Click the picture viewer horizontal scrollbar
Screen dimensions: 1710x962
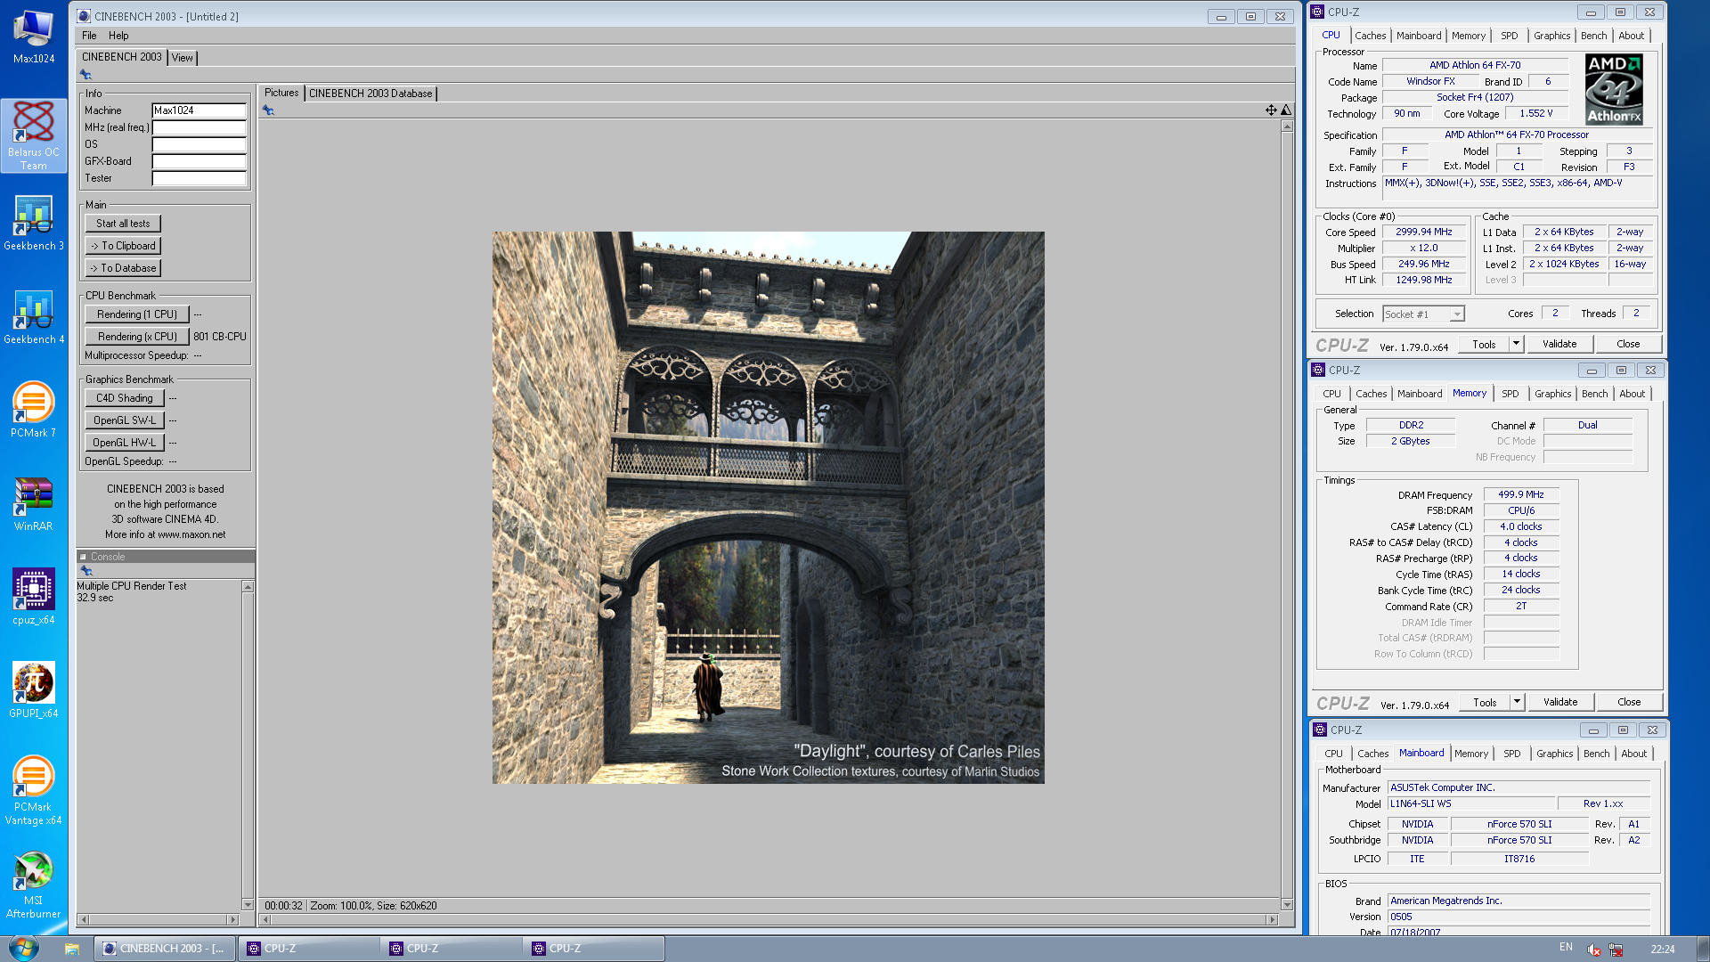768,919
